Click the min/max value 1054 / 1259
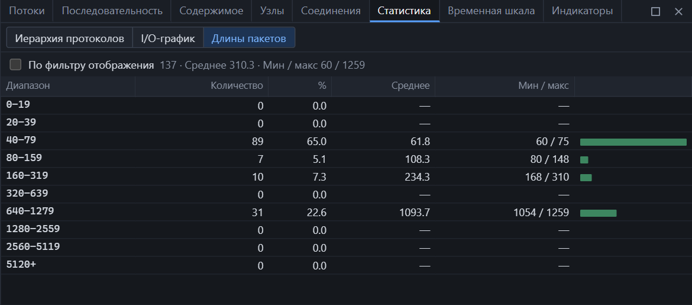The image size is (692, 305). 541,213
